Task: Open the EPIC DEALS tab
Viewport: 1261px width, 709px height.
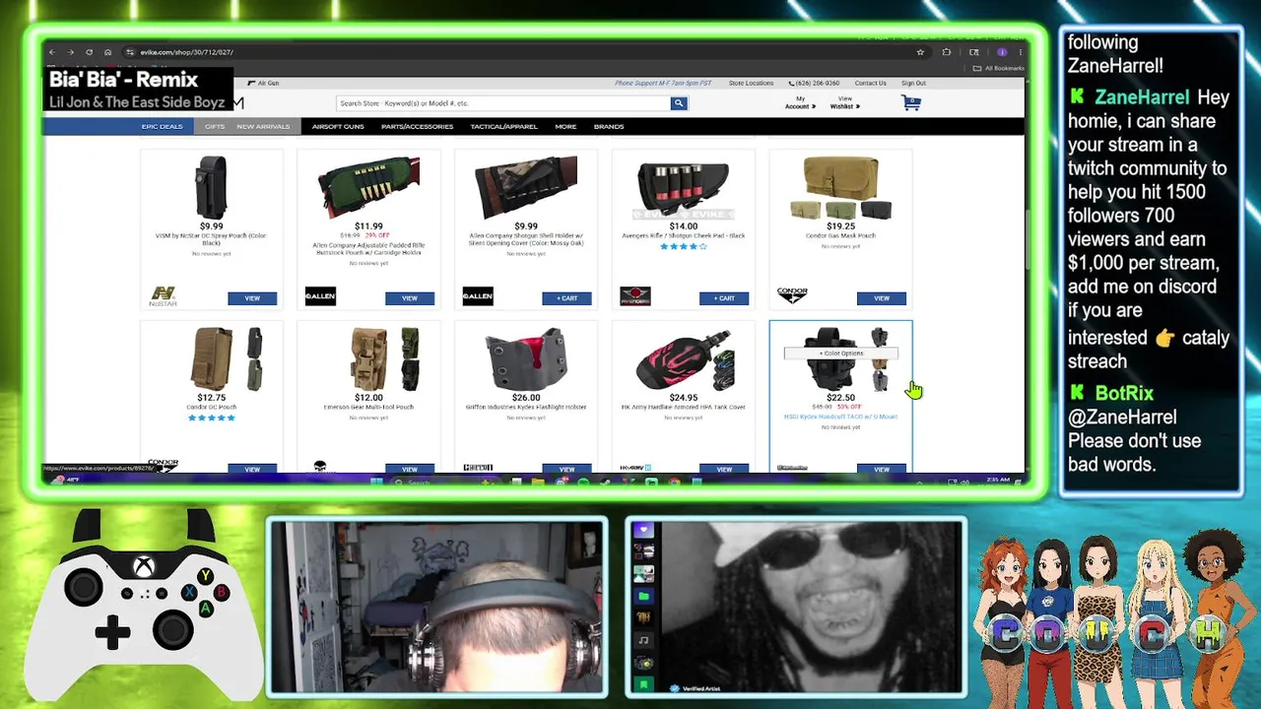Action: pos(162,126)
